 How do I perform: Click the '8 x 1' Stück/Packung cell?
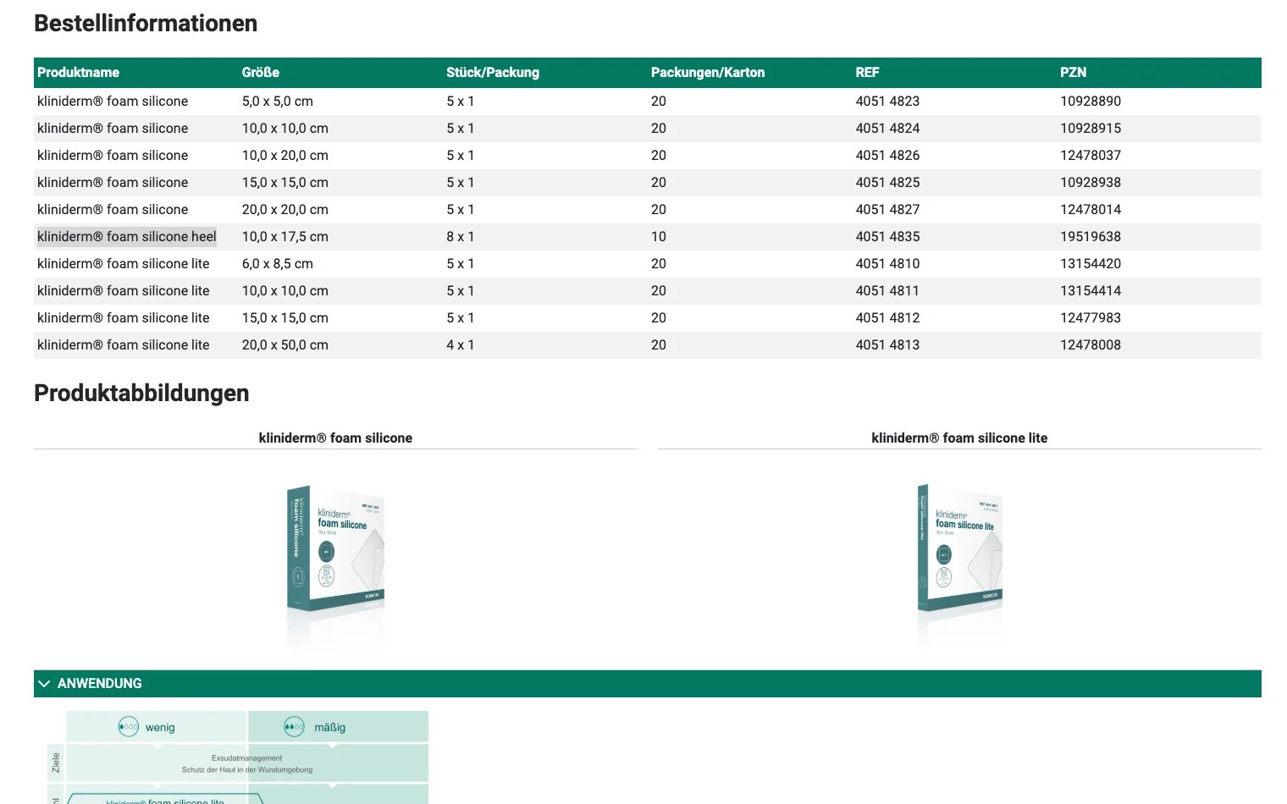coord(461,237)
